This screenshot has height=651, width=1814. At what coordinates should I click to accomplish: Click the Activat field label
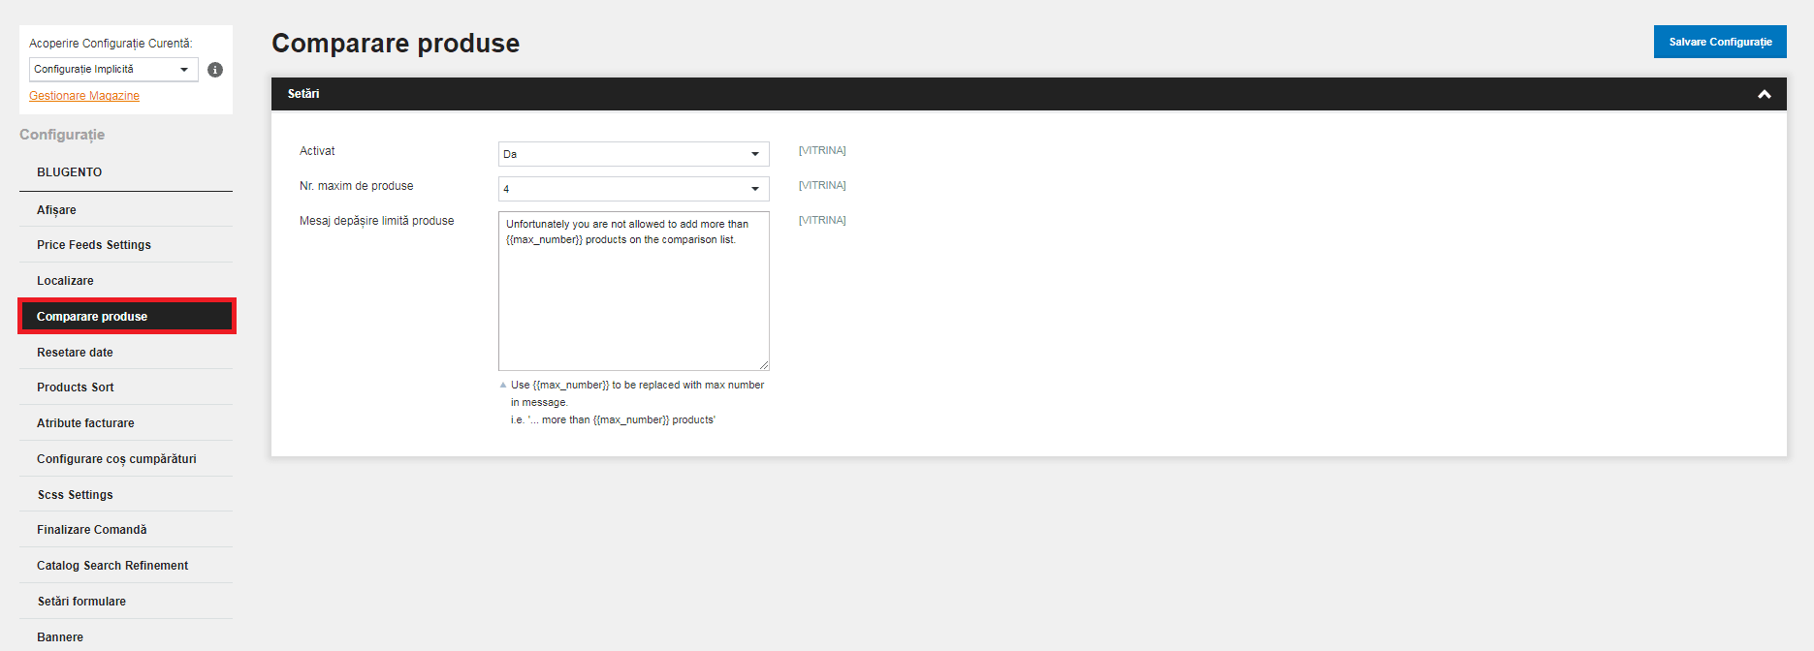[x=317, y=151]
